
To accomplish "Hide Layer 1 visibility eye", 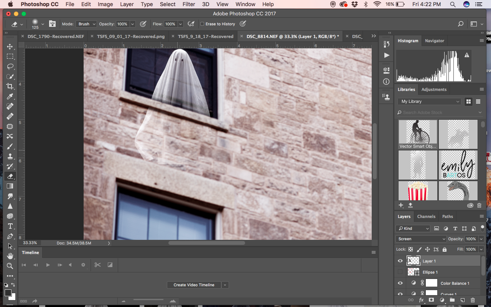I will [400, 261].
